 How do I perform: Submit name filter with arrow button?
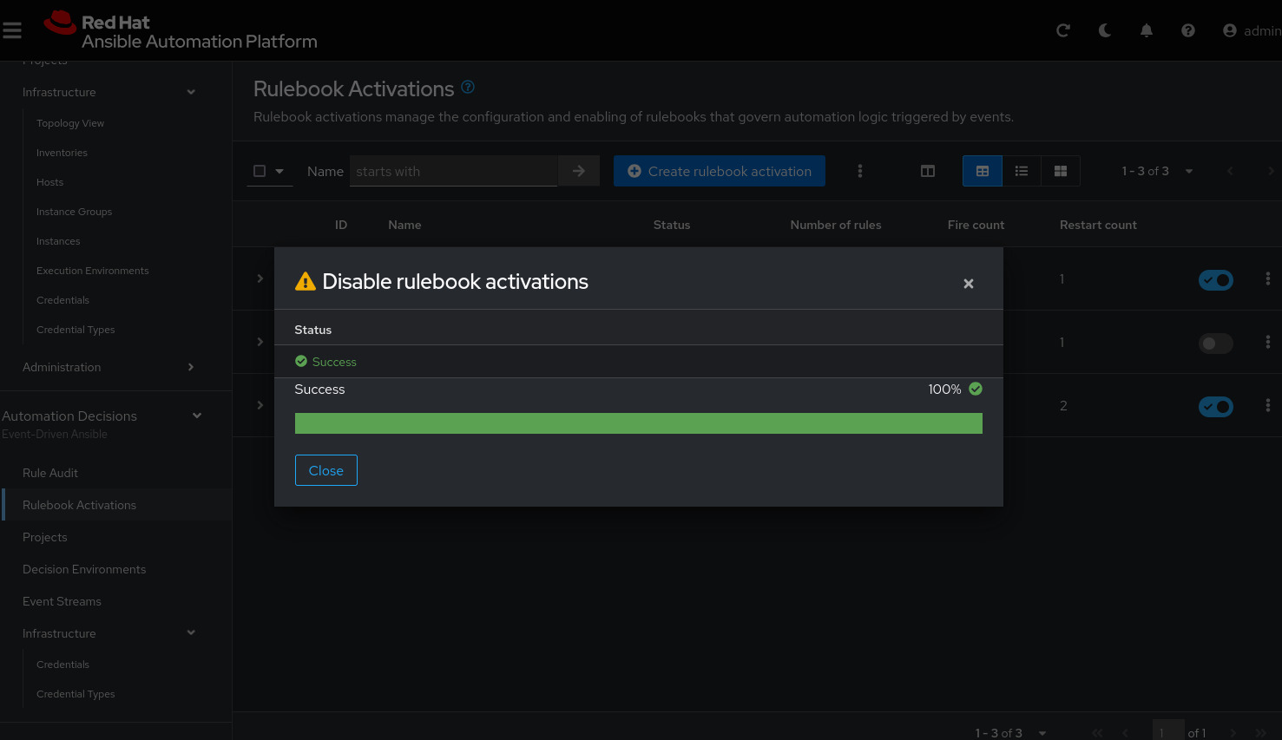click(579, 171)
